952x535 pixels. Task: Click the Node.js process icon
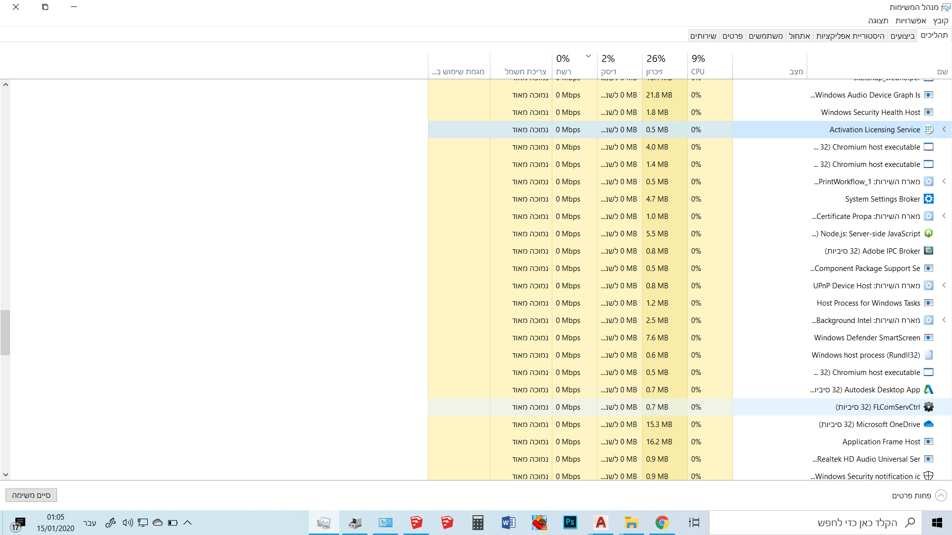pos(929,233)
